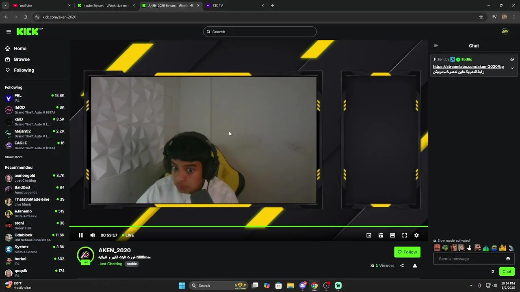Open a new browser tab
This screenshot has width=520, height=292.
pos(272,6)
